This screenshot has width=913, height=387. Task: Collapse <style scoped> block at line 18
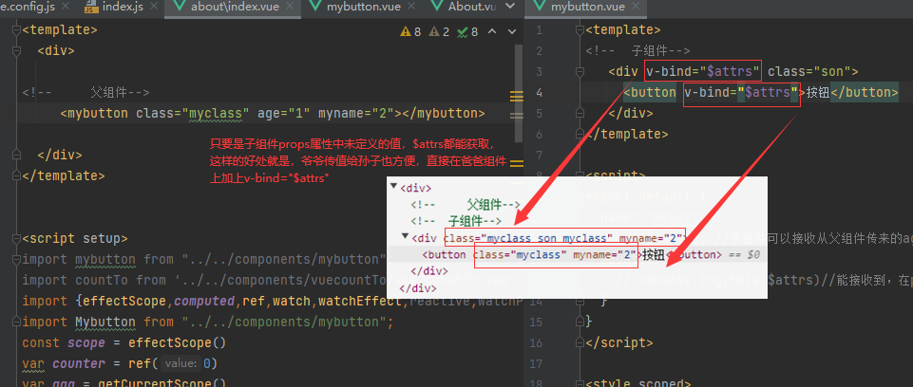tap(579, 384)
